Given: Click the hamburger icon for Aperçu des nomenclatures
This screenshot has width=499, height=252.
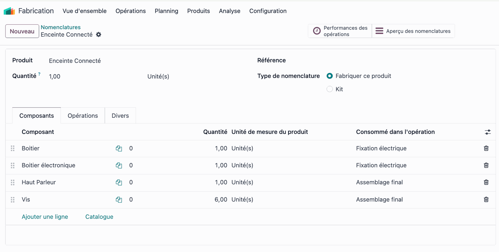Looking at the screenshot, I should tap(380, 31).
